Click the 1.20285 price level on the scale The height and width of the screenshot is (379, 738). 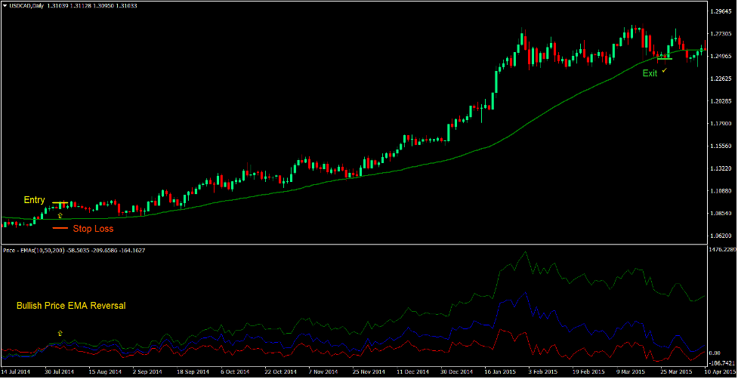(721, 101)
